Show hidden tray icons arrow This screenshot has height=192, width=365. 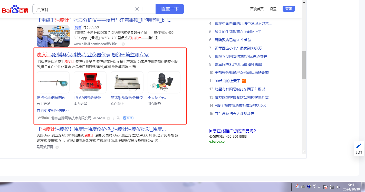coord(319,187)
